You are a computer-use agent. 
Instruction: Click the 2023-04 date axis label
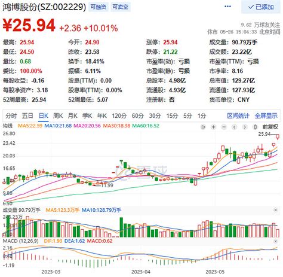point(141,272)
